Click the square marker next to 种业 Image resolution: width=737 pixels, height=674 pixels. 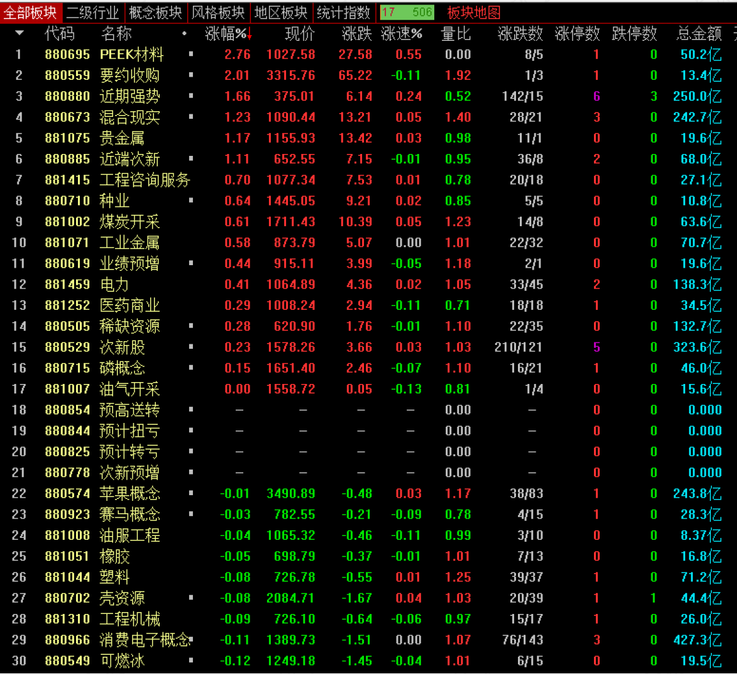coord(191,201)
